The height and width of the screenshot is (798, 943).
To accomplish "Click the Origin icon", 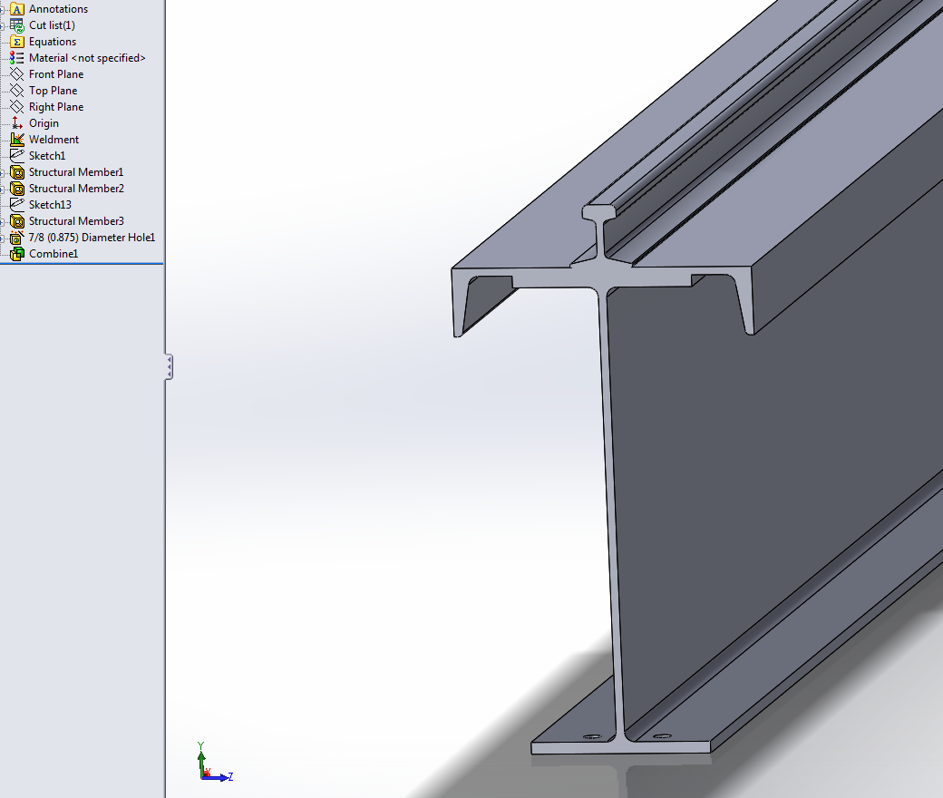I will (17, 122).
